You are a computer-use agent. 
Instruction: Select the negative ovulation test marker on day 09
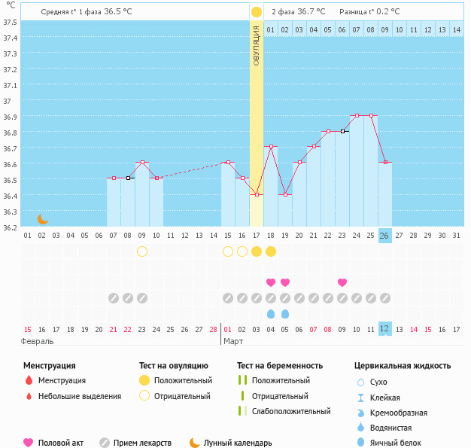pyautogui.click(x=142, y=251)
